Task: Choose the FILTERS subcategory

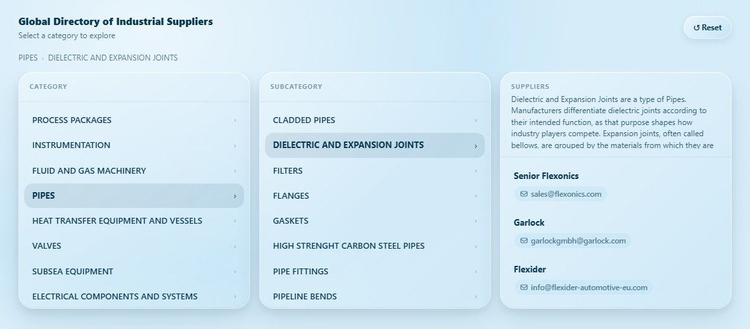Action: click(287, 171)
